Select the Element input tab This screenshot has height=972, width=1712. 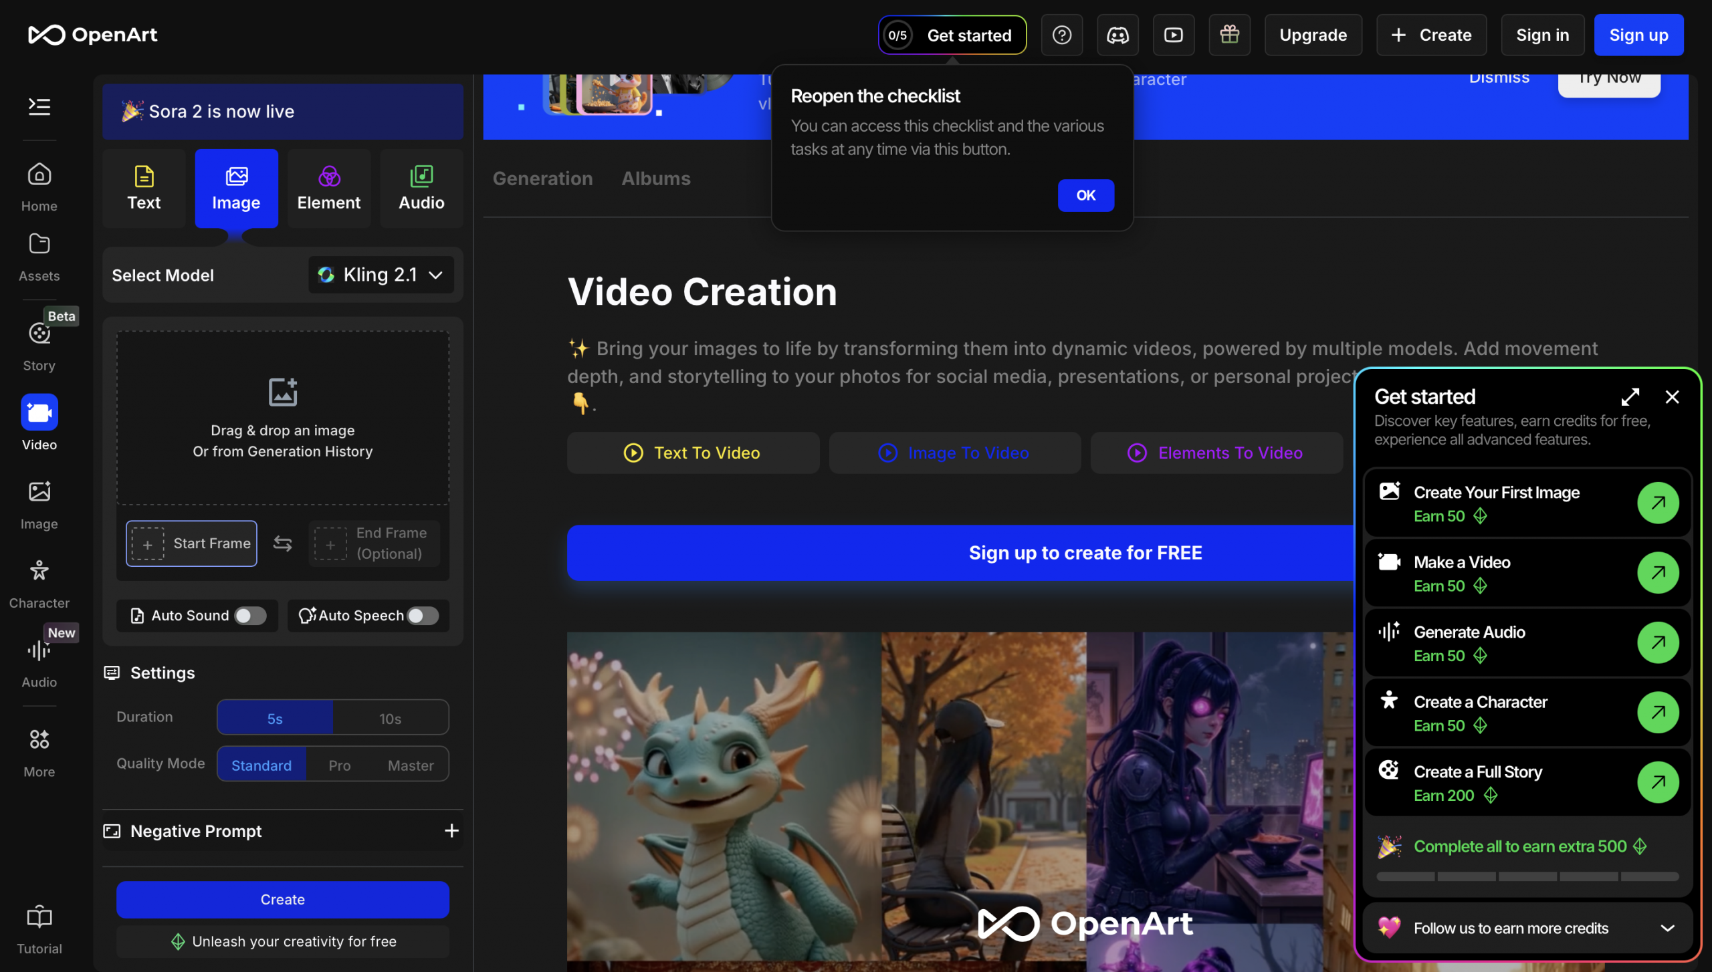click(328, 188)
